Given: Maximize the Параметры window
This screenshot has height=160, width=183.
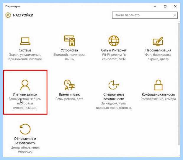Looking at the screenshot, I should click(x=165, y=6).
